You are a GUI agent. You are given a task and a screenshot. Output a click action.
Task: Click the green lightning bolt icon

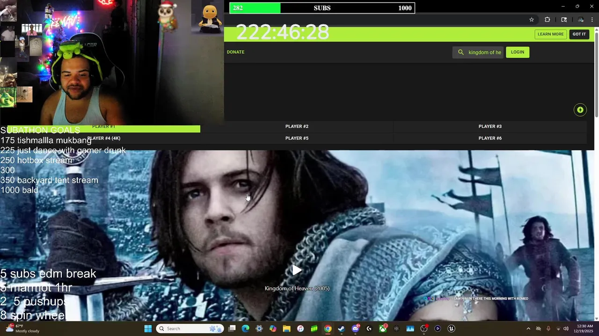tap(580, 110)
